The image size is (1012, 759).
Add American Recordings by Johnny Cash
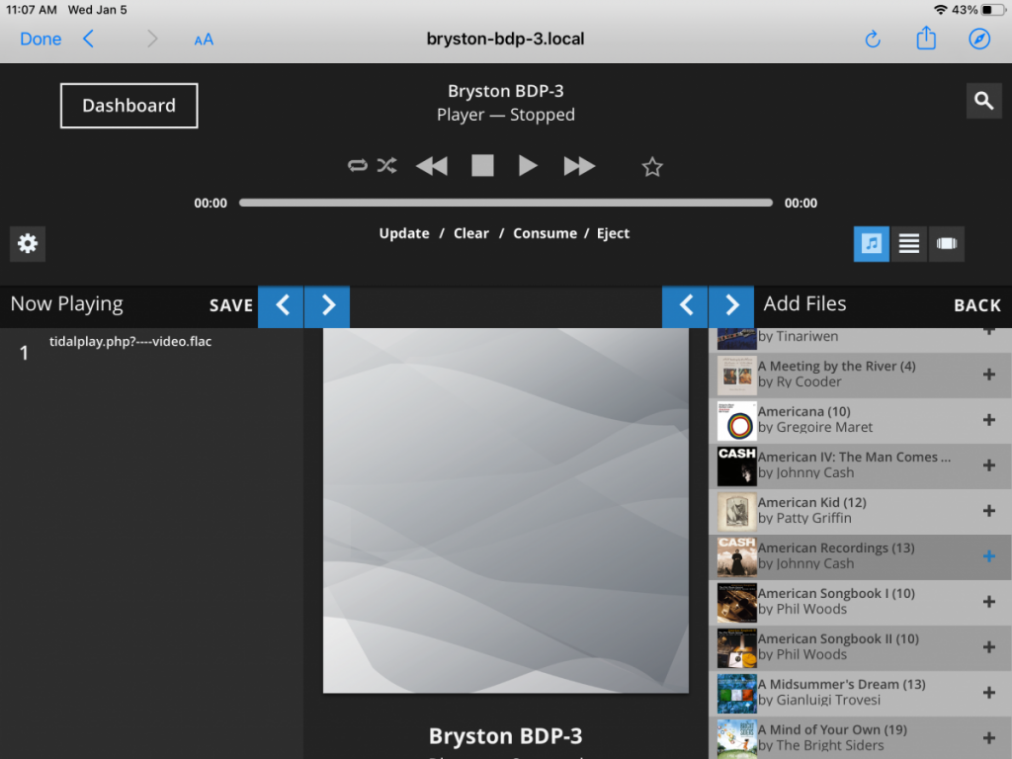(x=988, y=556)
